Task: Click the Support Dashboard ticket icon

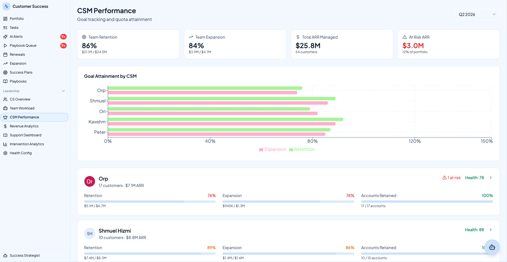Action: (x=5, y=135)
